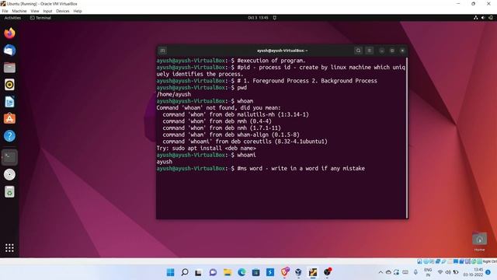Open Wi-Fi network tray icon

pyautogui.click(x=440, y=272)
